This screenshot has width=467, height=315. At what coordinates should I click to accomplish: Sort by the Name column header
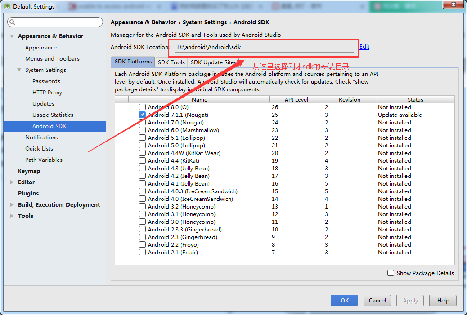click(199, 99)
